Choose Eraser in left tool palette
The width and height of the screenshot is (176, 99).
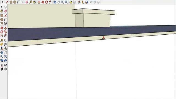(5, 11)
